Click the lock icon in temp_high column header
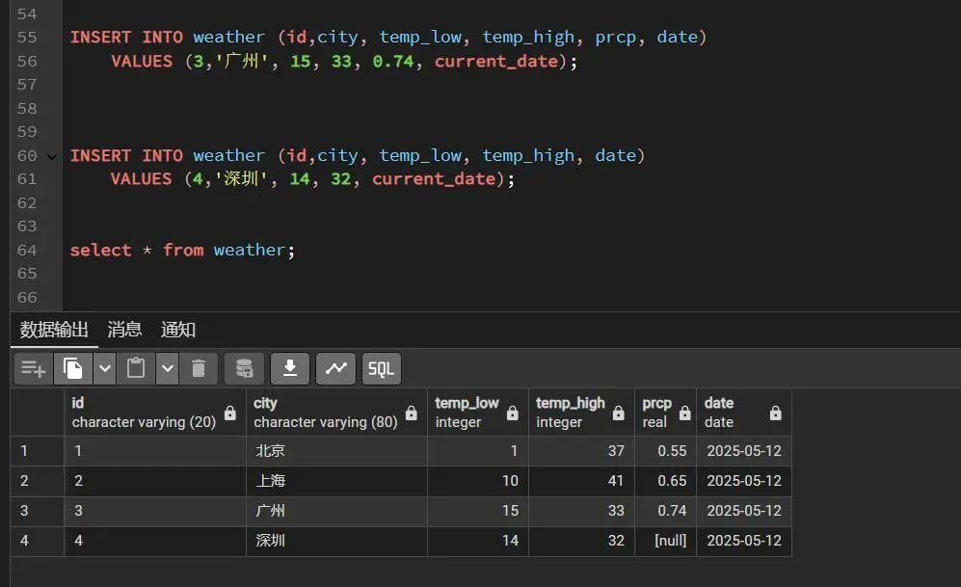 click(619, 413)
